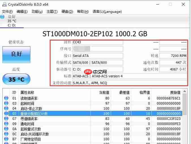The height and width of the screenshot is (144, 191).
Task: Close the CrystalDiskInfo window
Action: click(x=183, y=4)
